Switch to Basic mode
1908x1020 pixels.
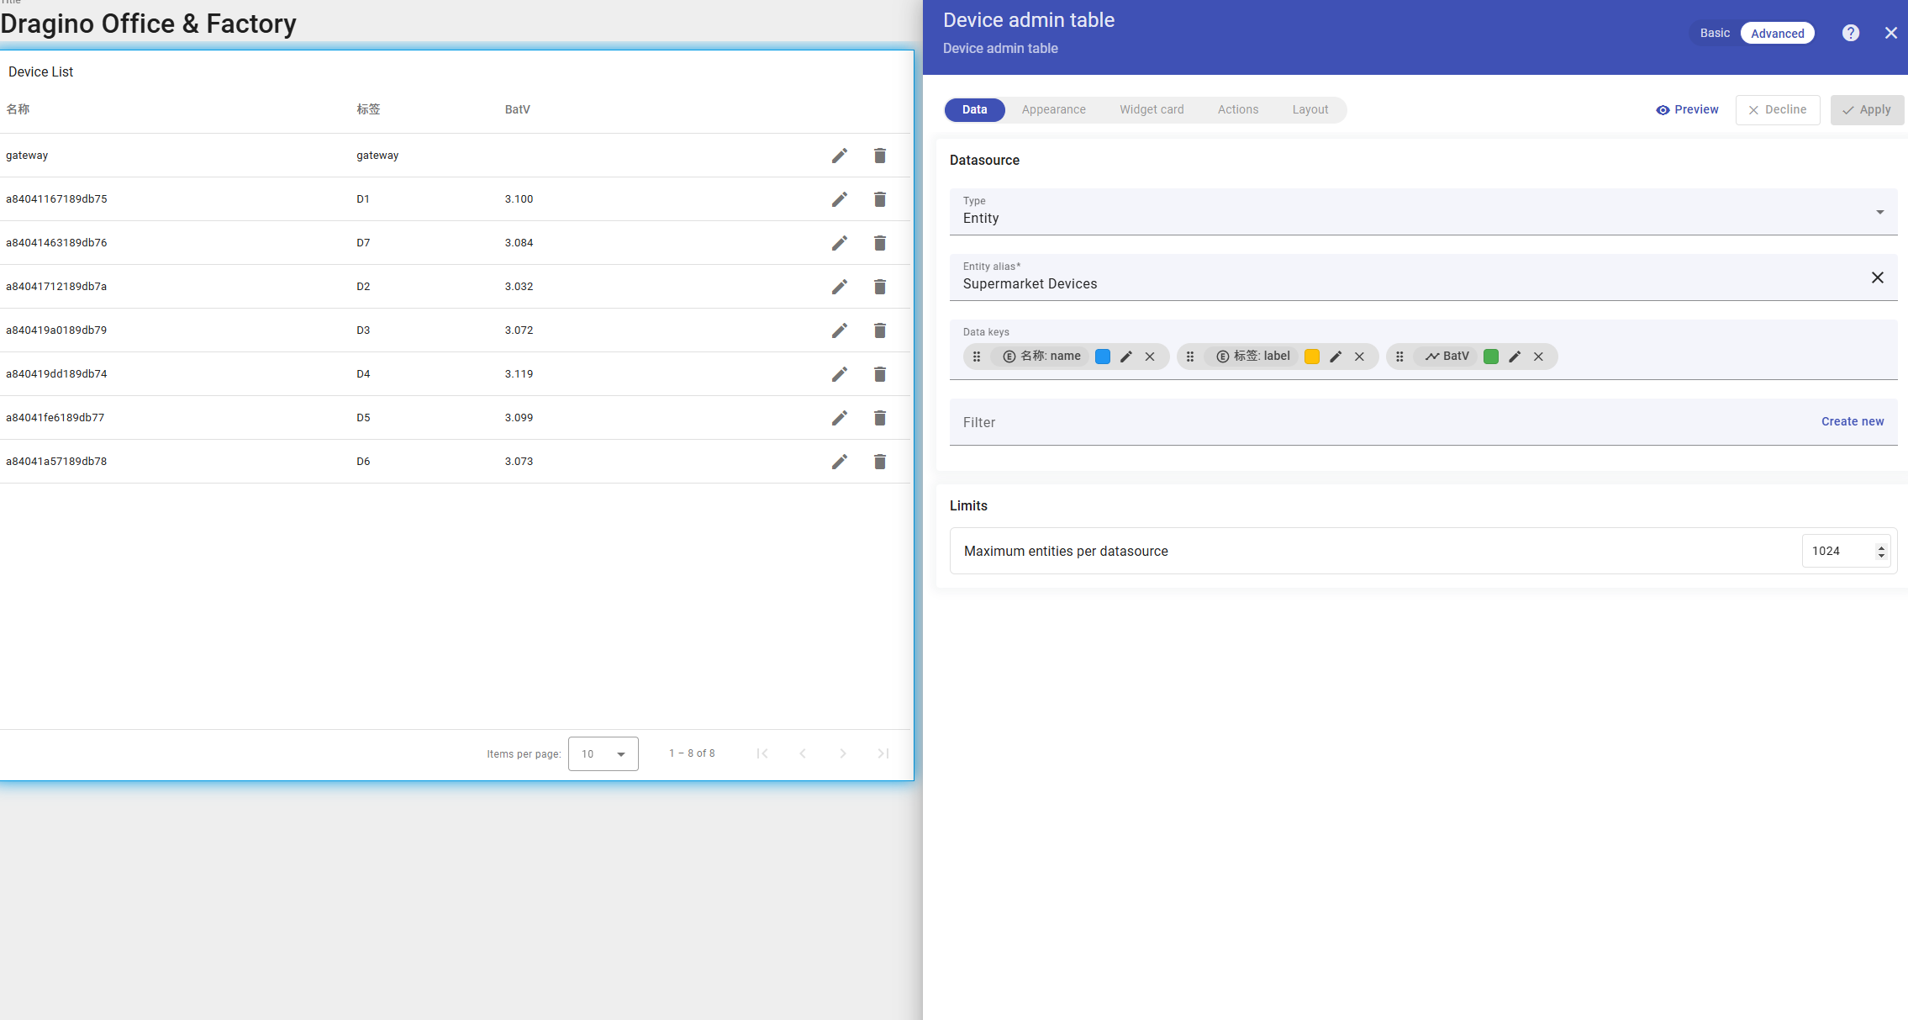point(1714,33)
